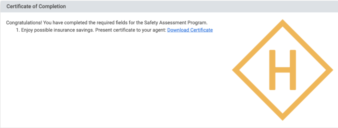Click the left vertical stem of the H

click(272, 70)
